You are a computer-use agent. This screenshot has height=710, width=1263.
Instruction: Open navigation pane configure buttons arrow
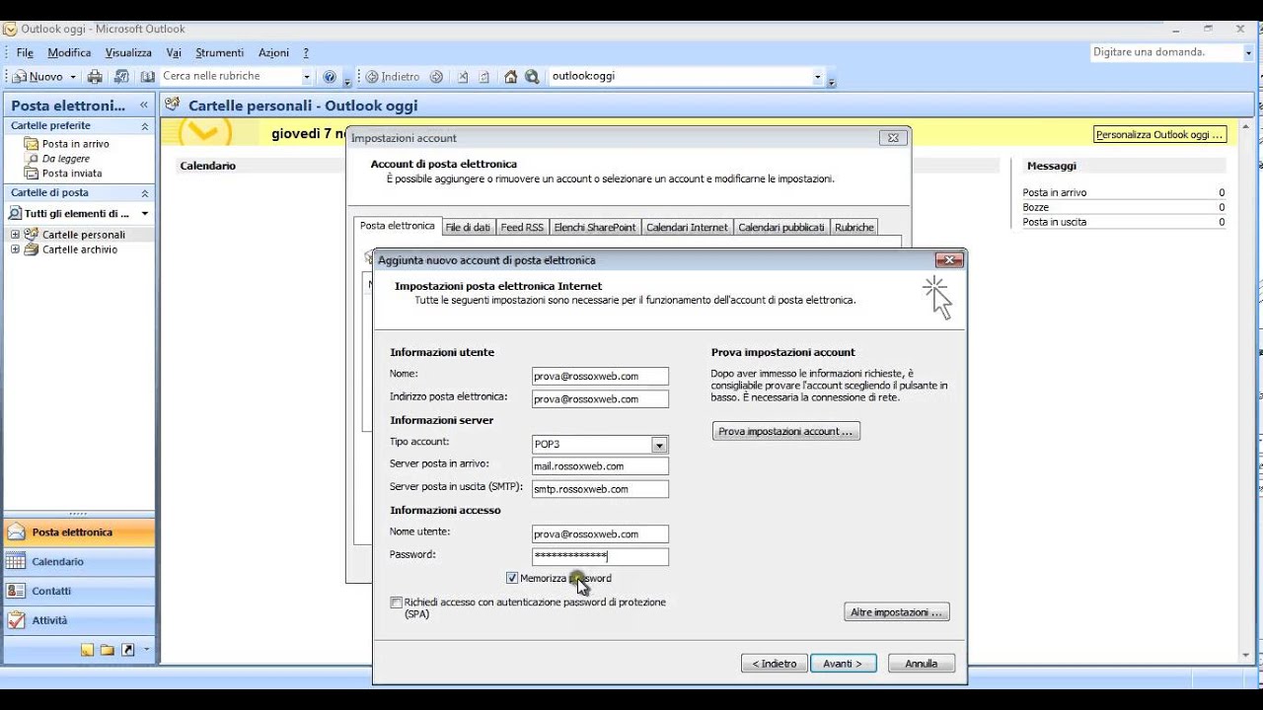146,650
